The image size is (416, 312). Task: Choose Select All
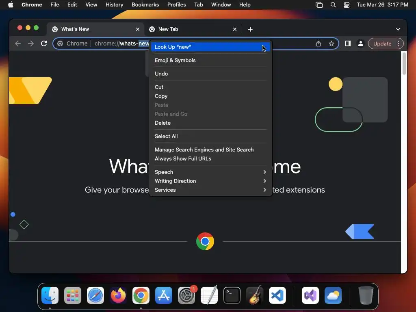pyautogui.click(x=211, y=136)
